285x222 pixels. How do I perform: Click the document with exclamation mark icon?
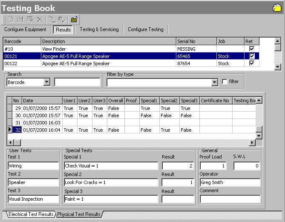click(x=20, y=19)
